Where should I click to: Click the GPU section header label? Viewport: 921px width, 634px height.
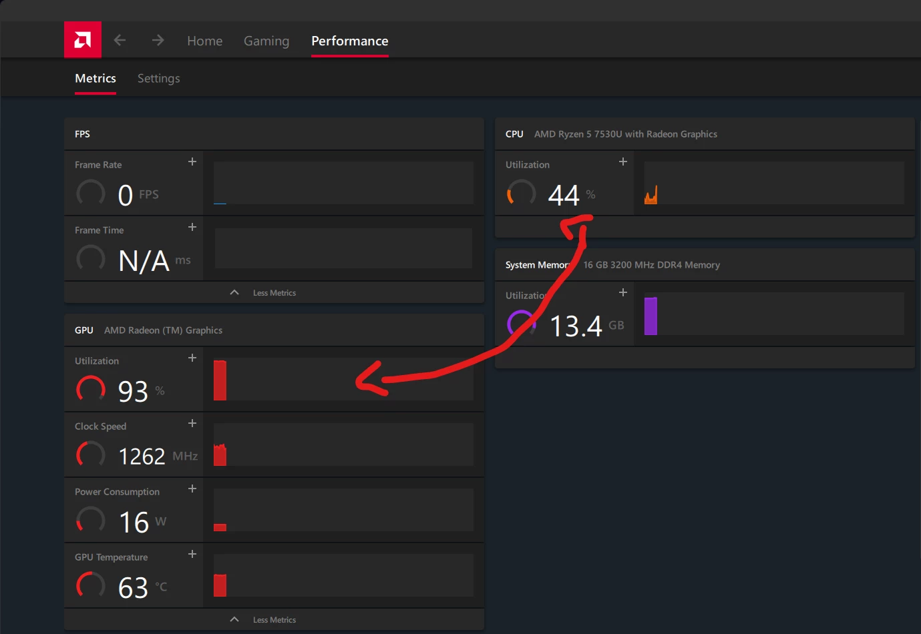pyautogui.click(x=84, y=330)
